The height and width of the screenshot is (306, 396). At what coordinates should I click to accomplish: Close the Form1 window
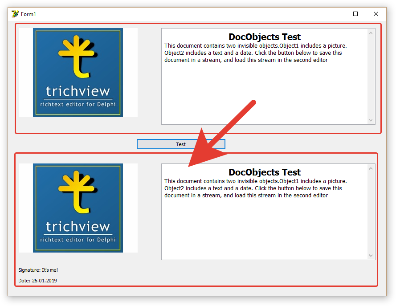tap(376, 14)
